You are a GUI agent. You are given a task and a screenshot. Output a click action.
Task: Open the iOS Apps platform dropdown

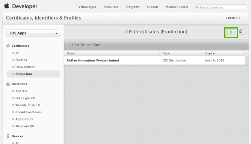point(33,33)
